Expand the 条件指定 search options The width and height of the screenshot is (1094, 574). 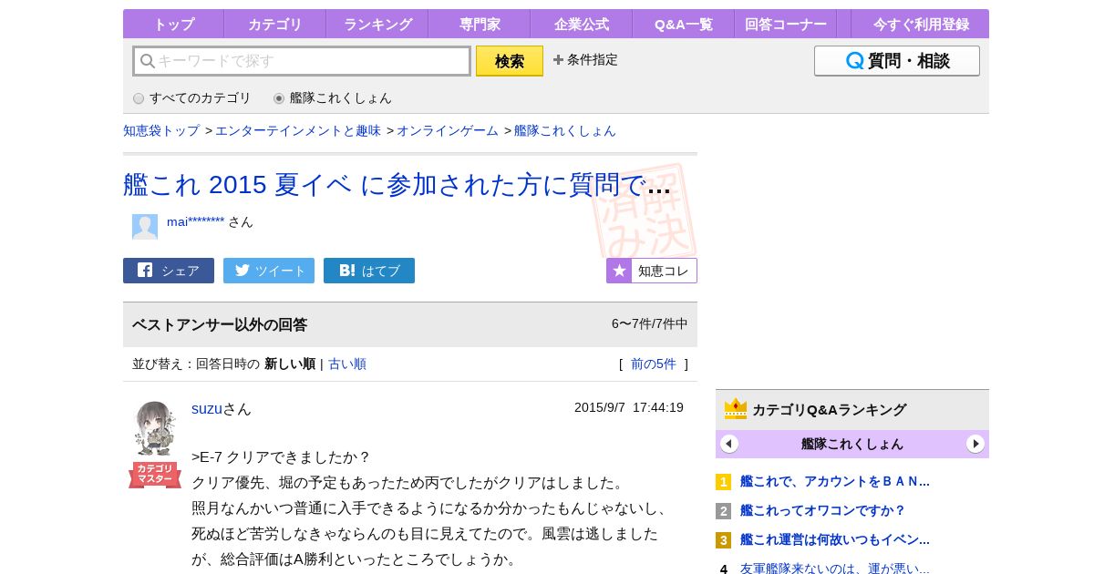coord(585,60)
